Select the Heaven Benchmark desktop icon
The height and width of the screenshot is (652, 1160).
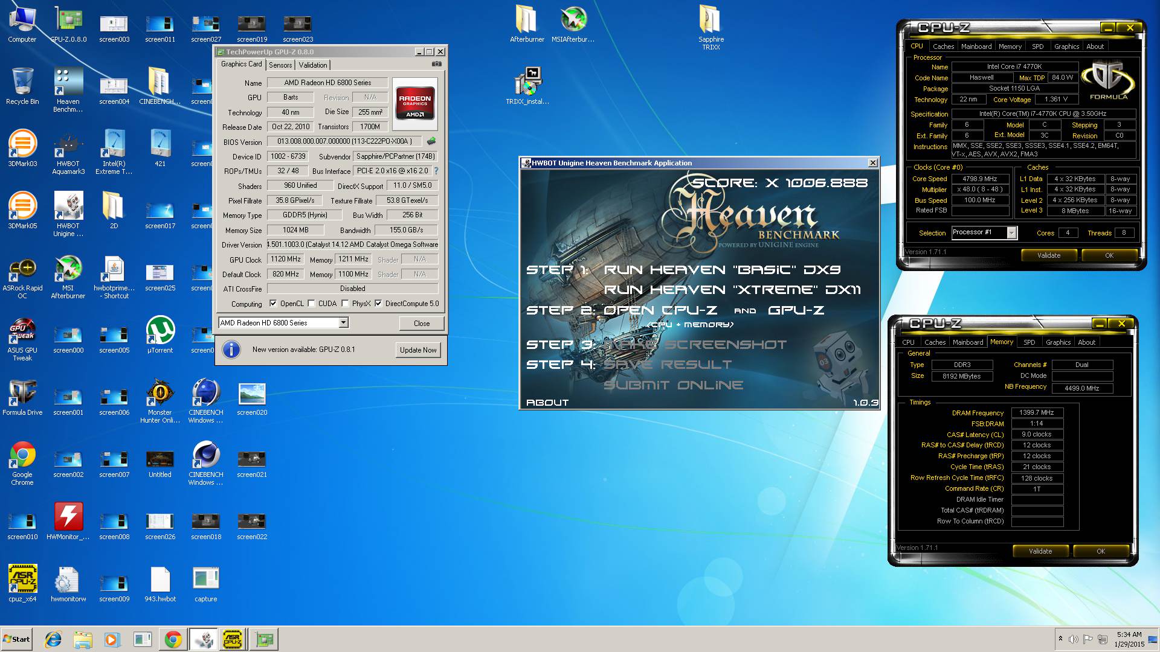coord(68,90)
